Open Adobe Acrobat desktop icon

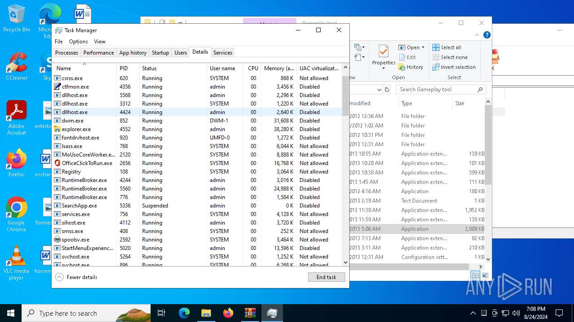coord(17,118)
